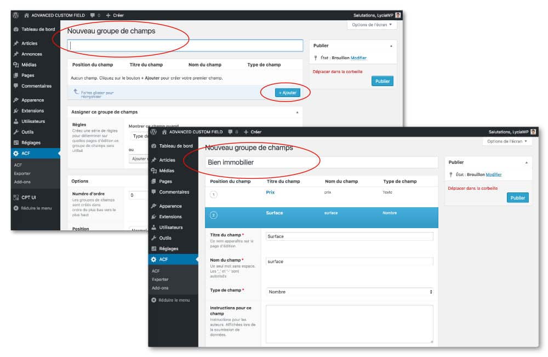Click the Instructions pour ce champ textarea
The image size is (548, 357).
349,324
